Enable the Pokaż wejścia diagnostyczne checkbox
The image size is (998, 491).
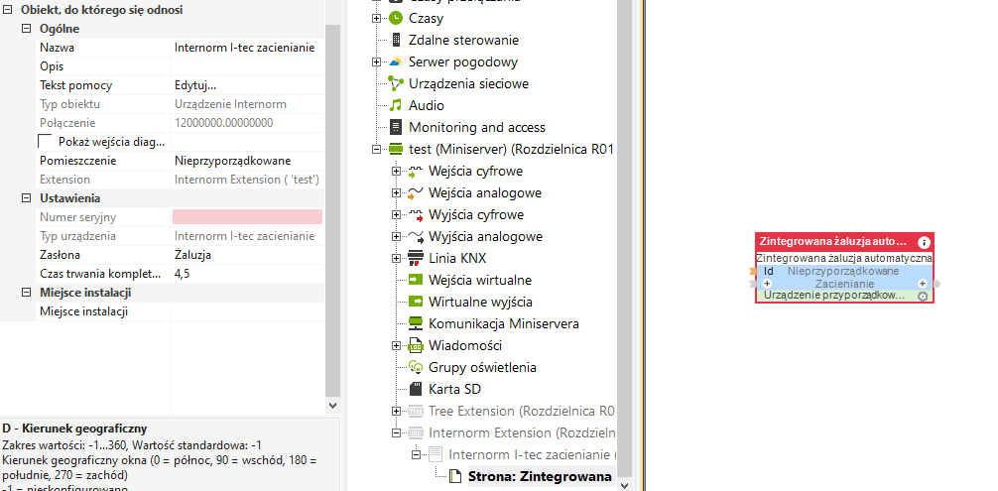point(45,142)
